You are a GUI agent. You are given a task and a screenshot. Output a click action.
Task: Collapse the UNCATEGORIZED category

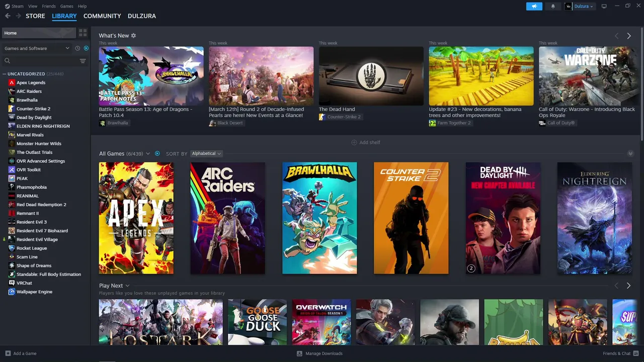click(x=5, y=74)
